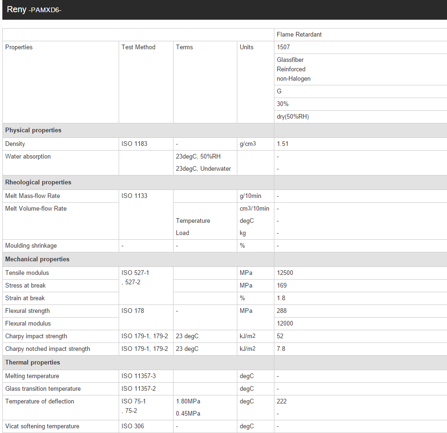Click strain at break value 1.8
This screenshot has height=433, width=447.
[281, 298]
